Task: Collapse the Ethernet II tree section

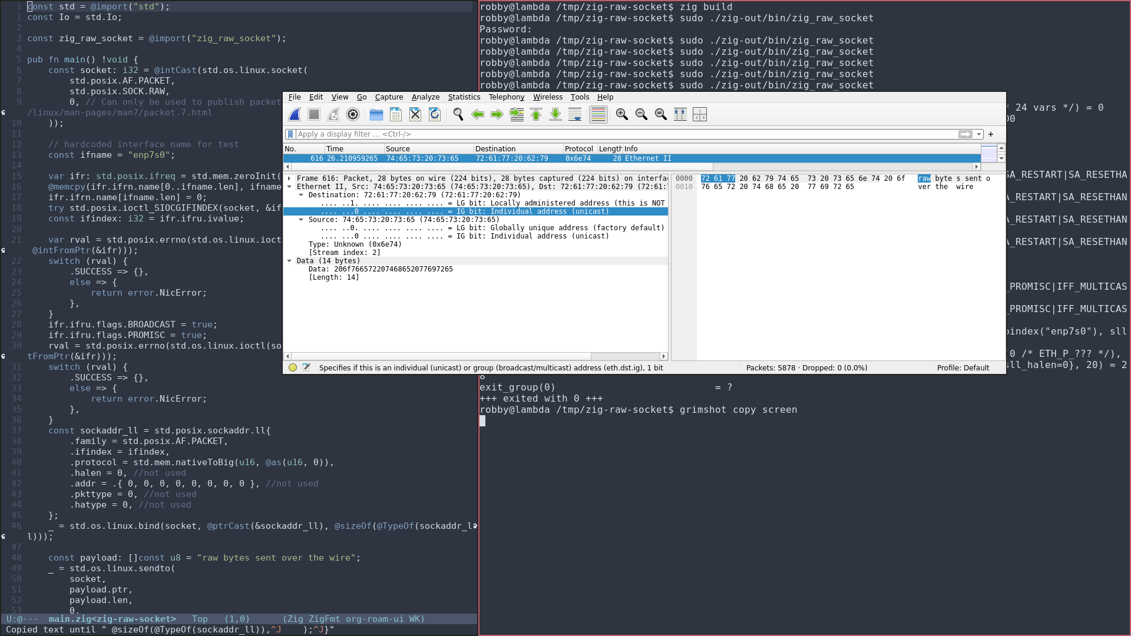Action: (x=289, y=187)
